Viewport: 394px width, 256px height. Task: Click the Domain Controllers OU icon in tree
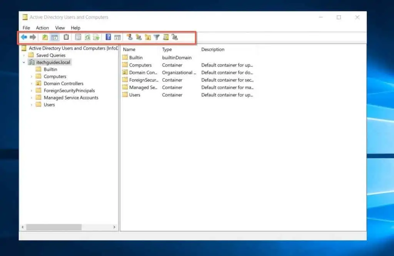coord(38,83)
